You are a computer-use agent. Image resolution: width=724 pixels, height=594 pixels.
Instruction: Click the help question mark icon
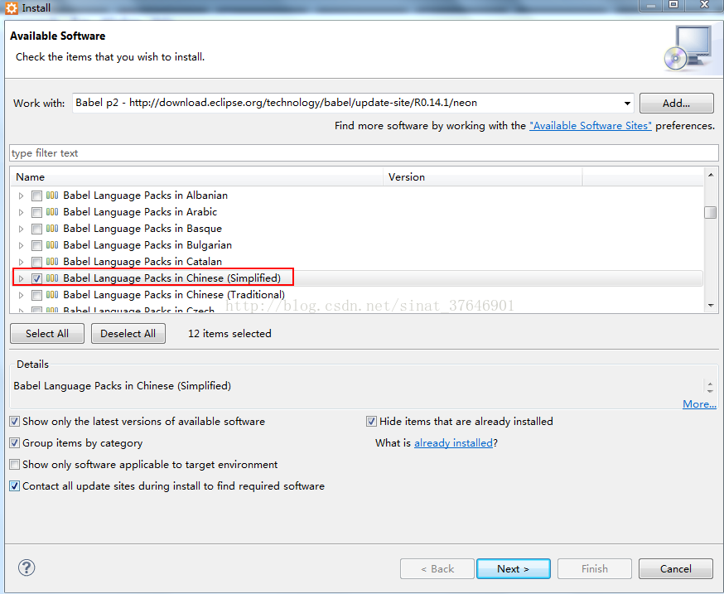[x=27, y=567]
